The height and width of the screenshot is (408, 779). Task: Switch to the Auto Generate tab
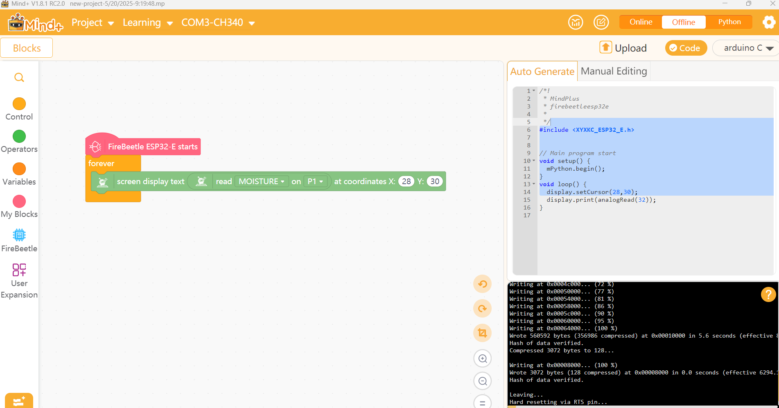click(542, 71)
